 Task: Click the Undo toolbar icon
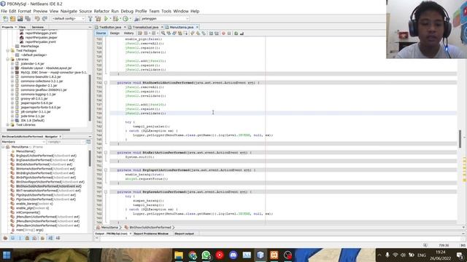click(x=37, y=19)
